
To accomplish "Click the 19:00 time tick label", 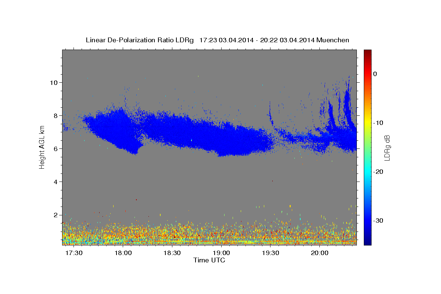I will [221, 253].
